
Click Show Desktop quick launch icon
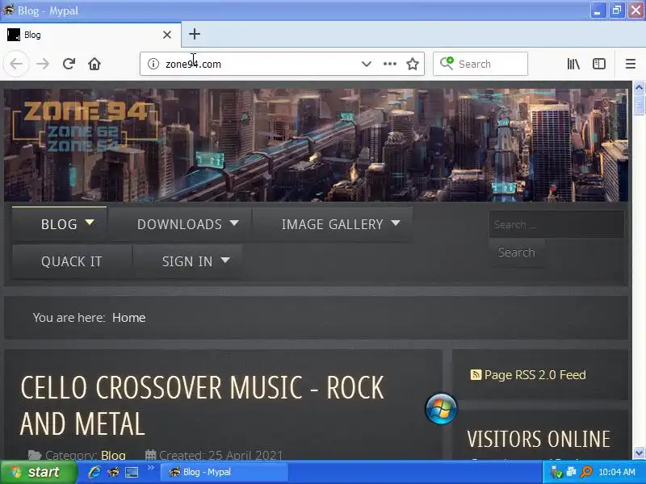coord(132,472)
